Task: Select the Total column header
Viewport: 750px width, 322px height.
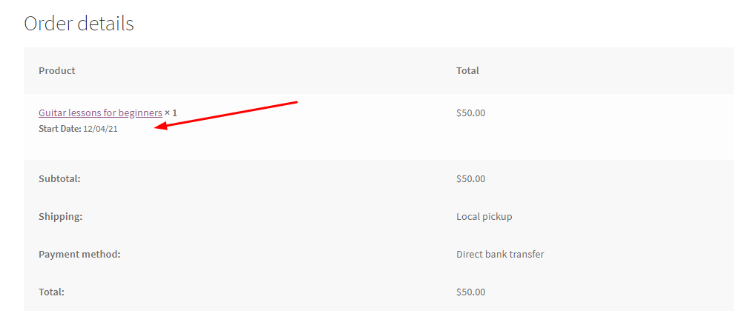Action: click(467, 70)
